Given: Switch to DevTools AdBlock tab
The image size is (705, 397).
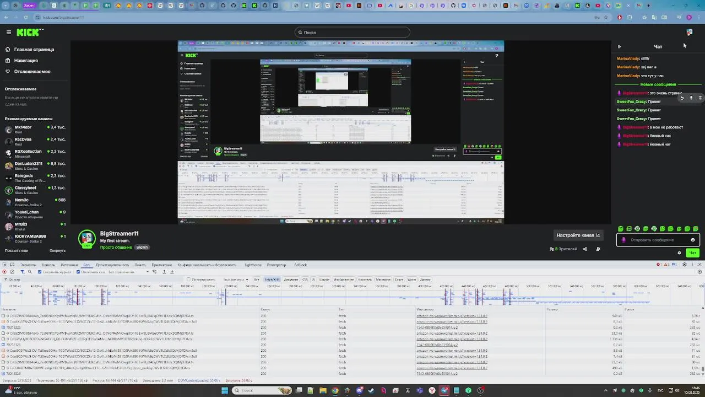Looking at the screenshot, I should [x=300, y=265].
